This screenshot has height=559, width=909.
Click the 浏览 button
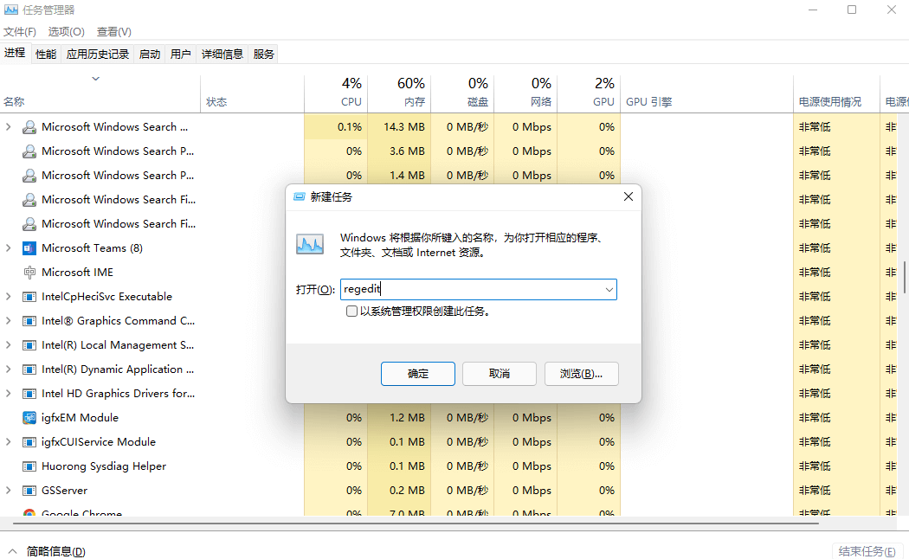[x=581, y=373]
